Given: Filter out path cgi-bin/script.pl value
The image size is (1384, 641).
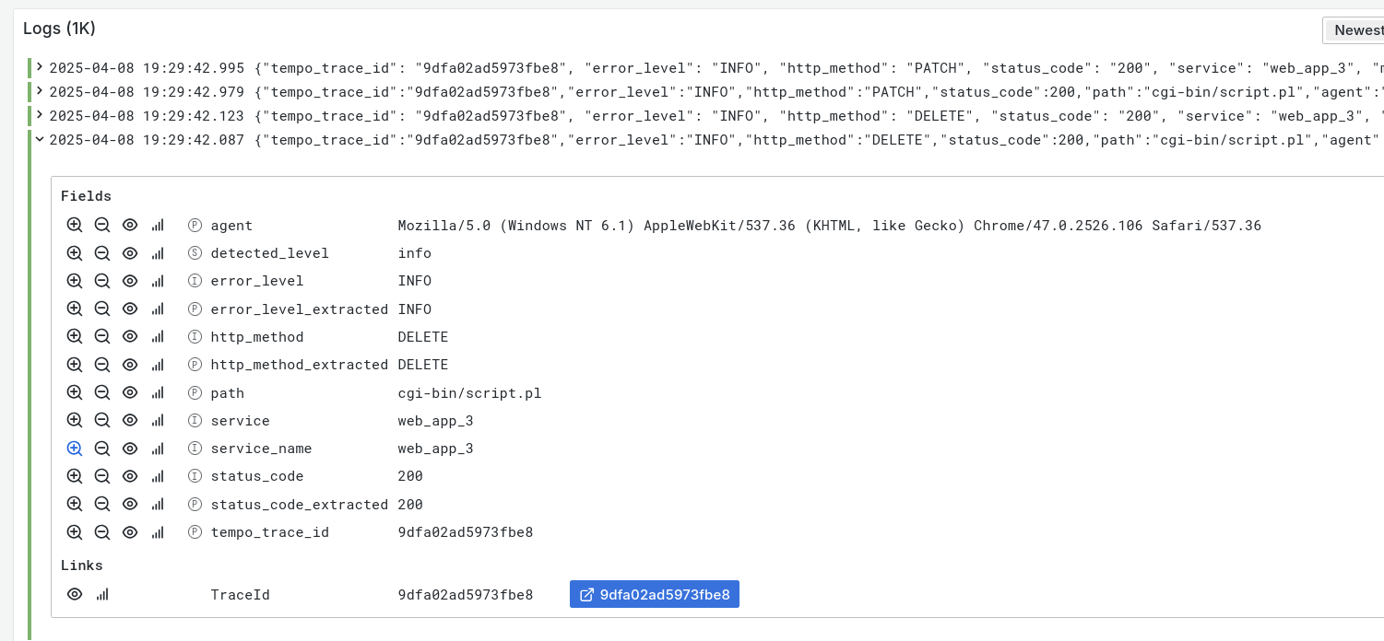Looking at the screenshot, I should [102, 392].
